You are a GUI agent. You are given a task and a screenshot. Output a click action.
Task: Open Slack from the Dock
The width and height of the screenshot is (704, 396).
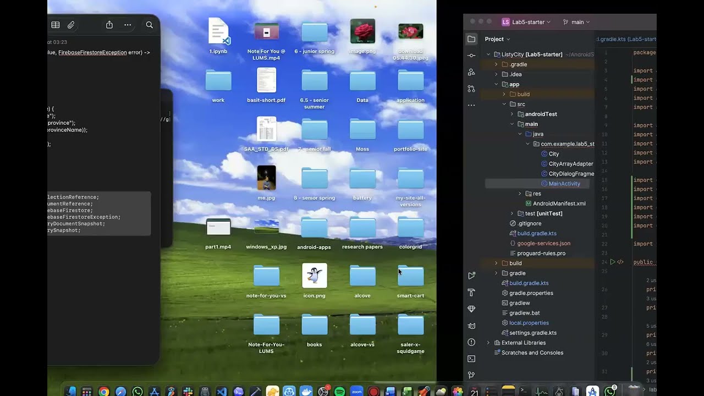pos(188,392)
